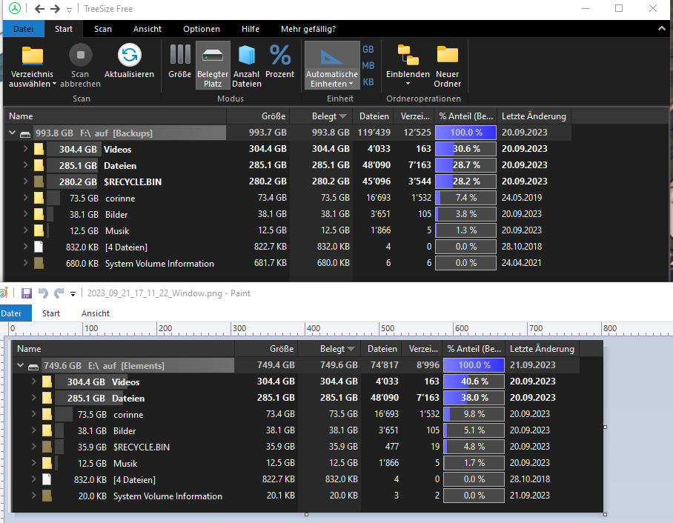Screen dimensions: 673x523
Task: Open the Hilfe tab
Action: pos(251,29)
